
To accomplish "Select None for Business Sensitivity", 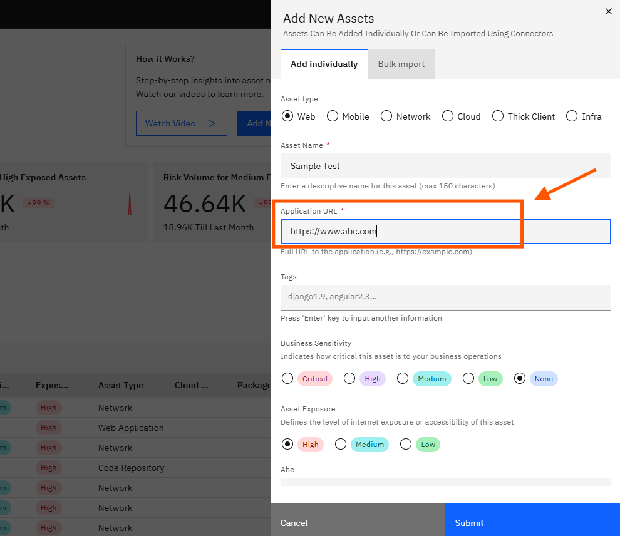I will click(520, 379).
